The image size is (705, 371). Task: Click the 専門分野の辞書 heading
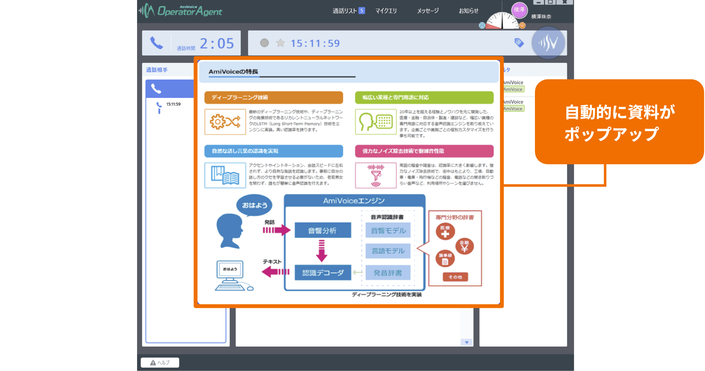point(455,217)
